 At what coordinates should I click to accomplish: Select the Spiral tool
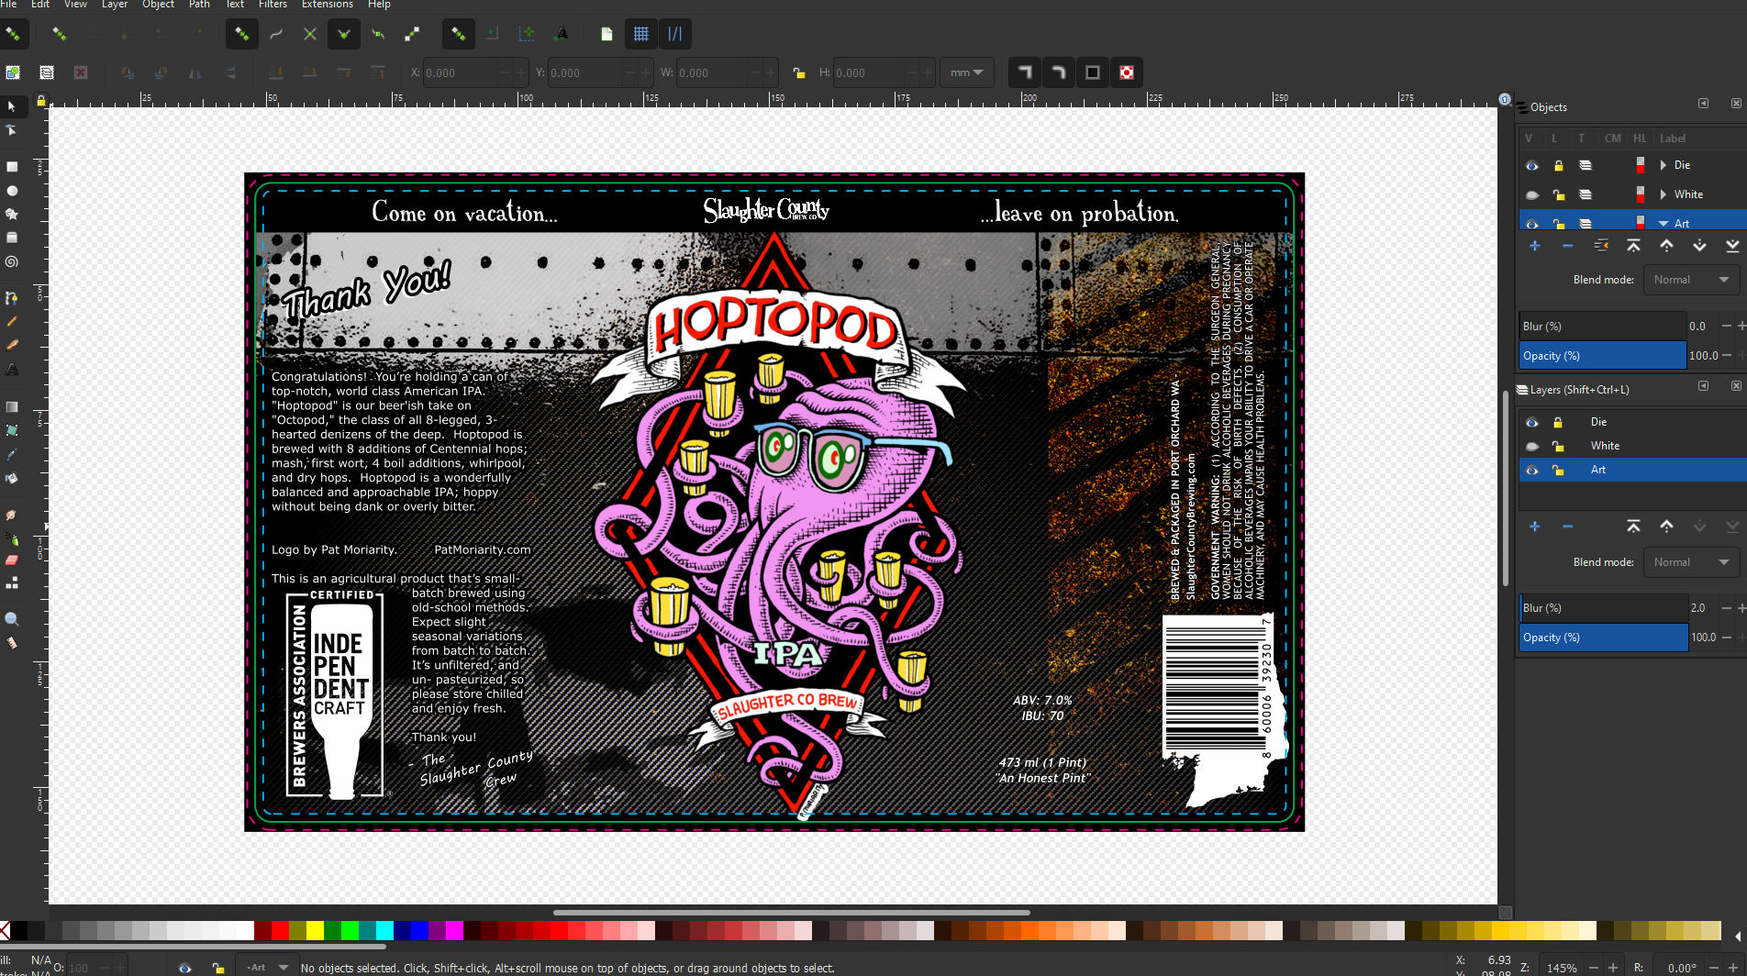tap(12, 261)
